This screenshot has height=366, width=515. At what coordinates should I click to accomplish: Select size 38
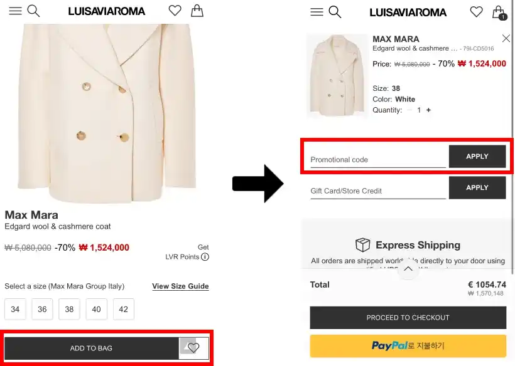[x=69, y=309]
